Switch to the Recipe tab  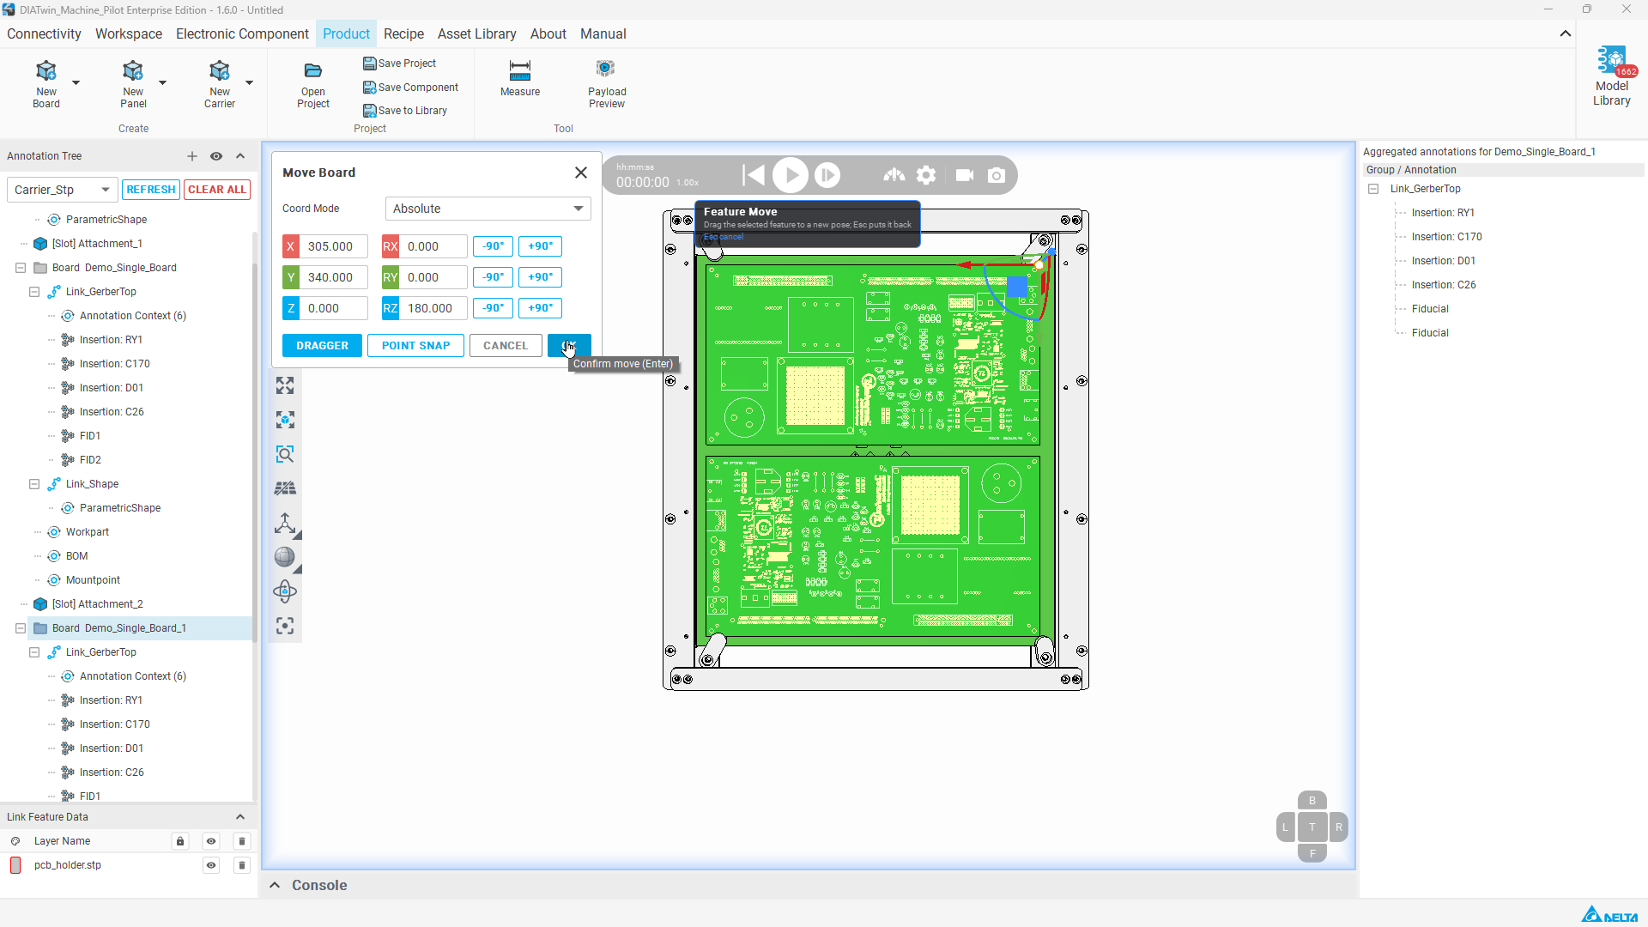(403, 33)
